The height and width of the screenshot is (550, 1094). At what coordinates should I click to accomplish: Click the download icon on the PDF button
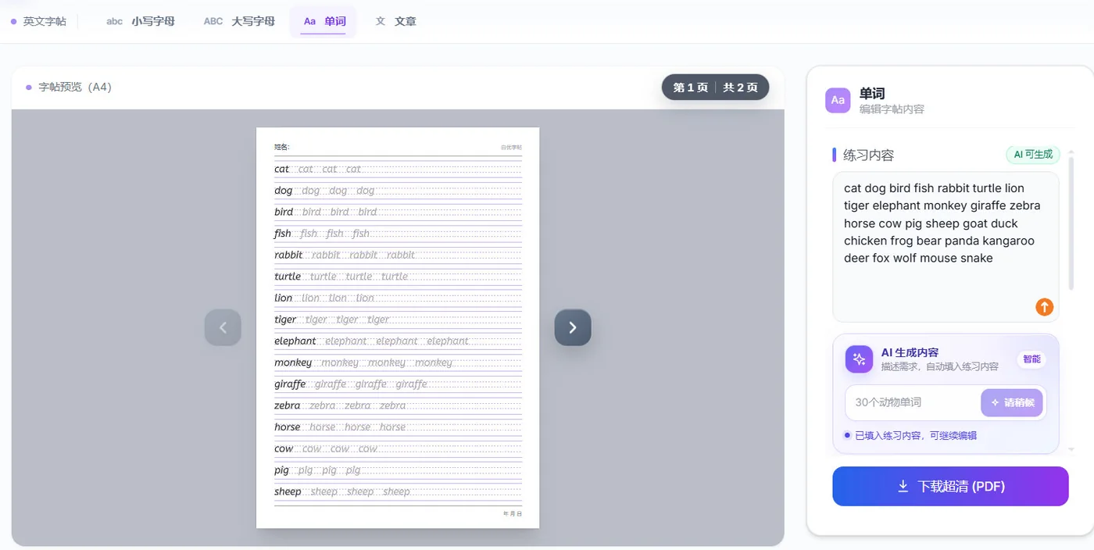coord(903,487)
